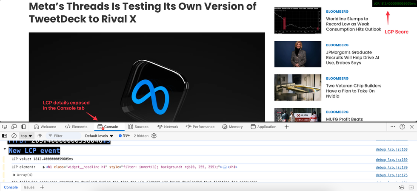Viewport: 417px width, 191px height.
Task: Open Two Veteran Chip Builders article
Action: coord(354,91)
